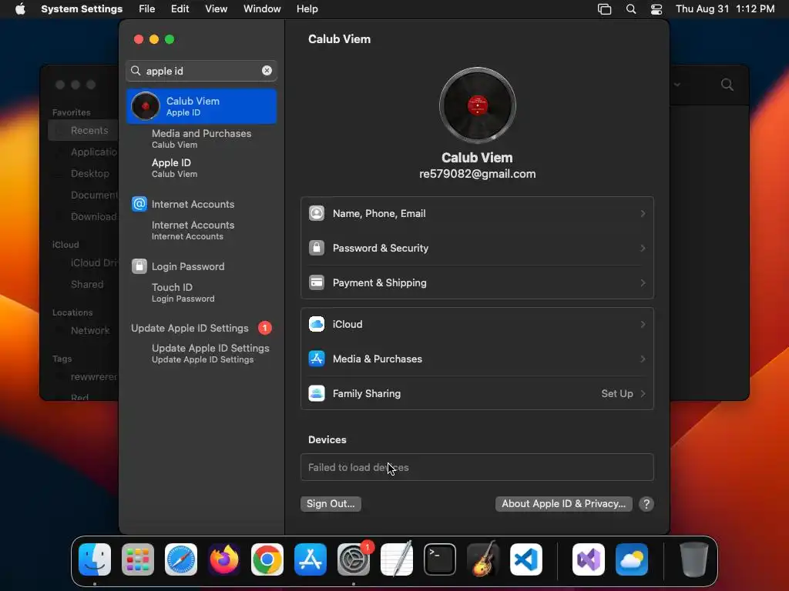Open TextEdit from the Dock
Image resolution: width=789 pixels, height=591 pixels.
(397, 559)
